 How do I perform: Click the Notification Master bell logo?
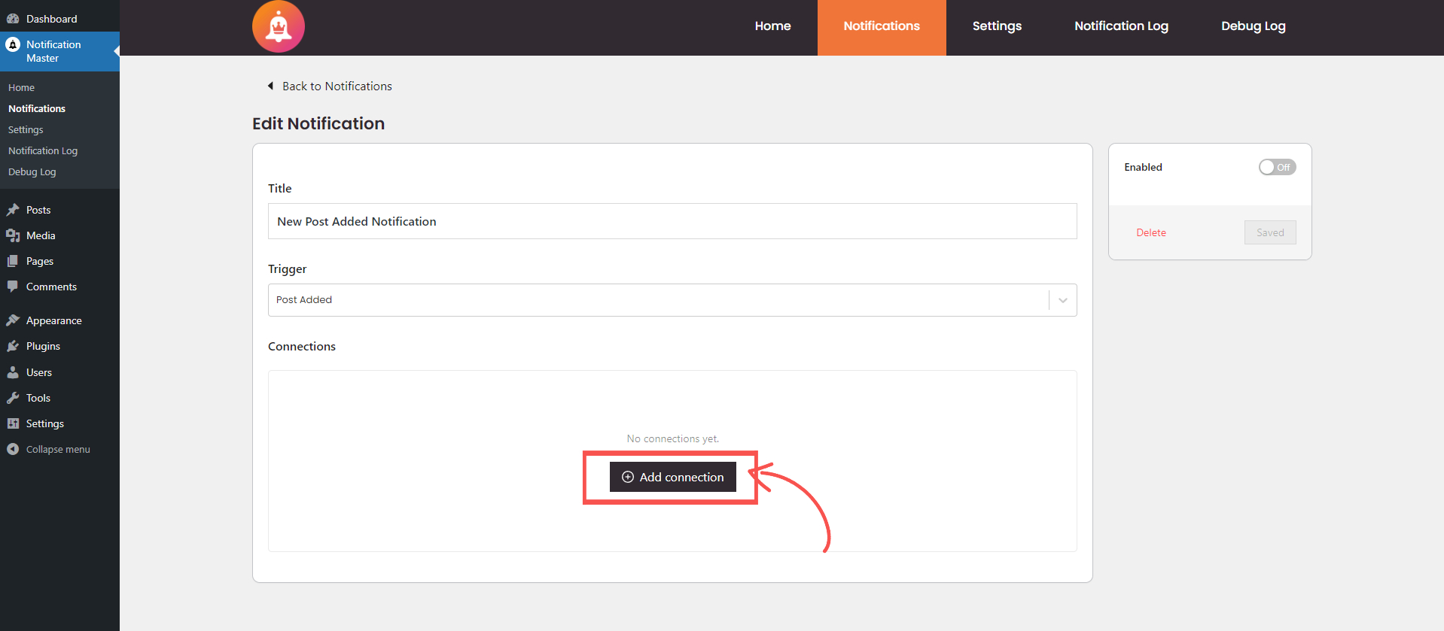(279, 26)
